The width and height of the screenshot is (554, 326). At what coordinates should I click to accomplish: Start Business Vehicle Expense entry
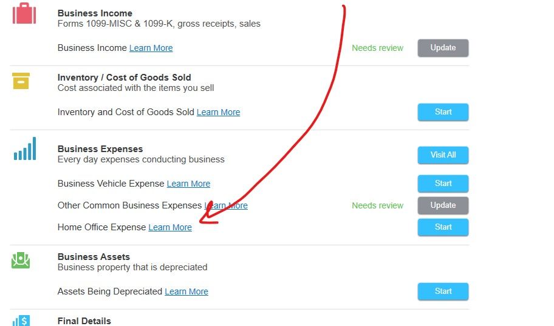[443, 184]
